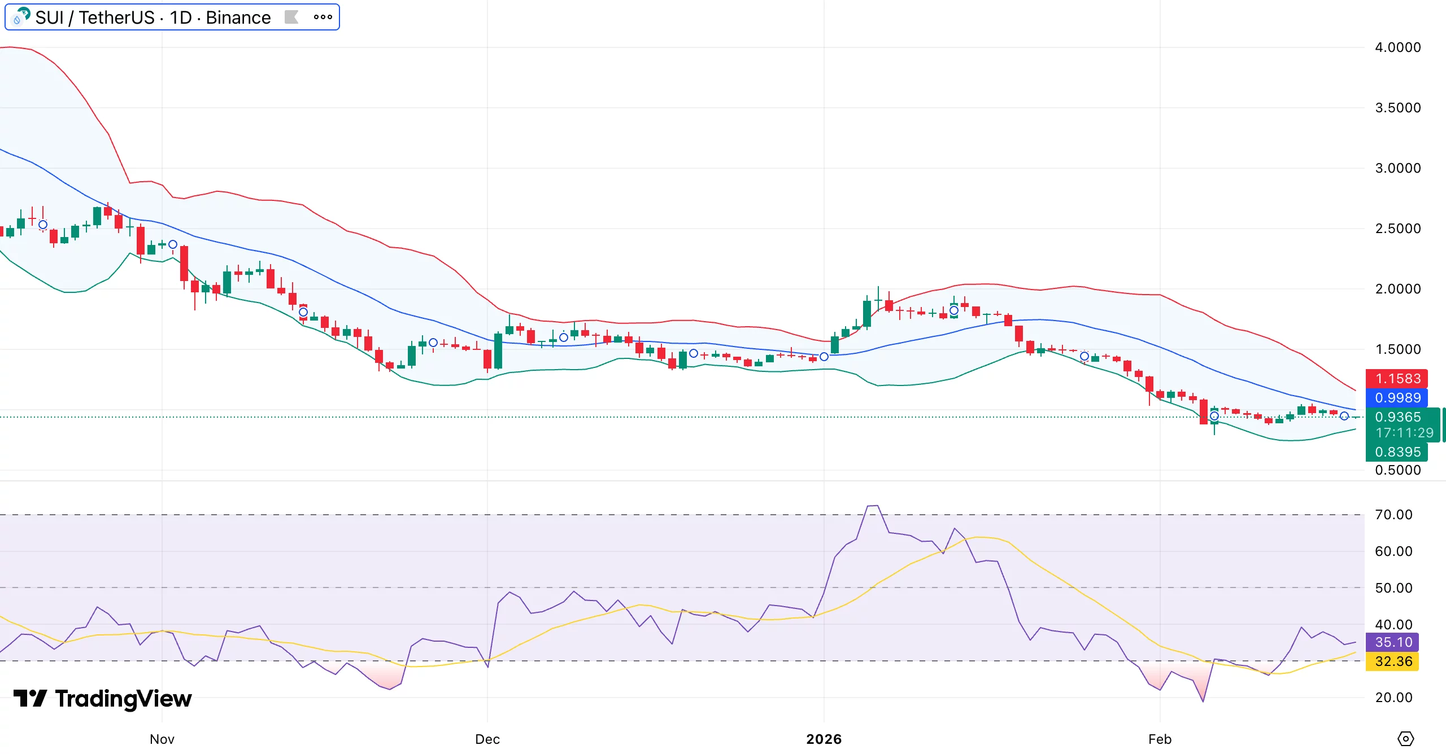Click the purple RSI value label 35.10
The height and width of the screenshot is (754, 1446).
click(1393, 642)
